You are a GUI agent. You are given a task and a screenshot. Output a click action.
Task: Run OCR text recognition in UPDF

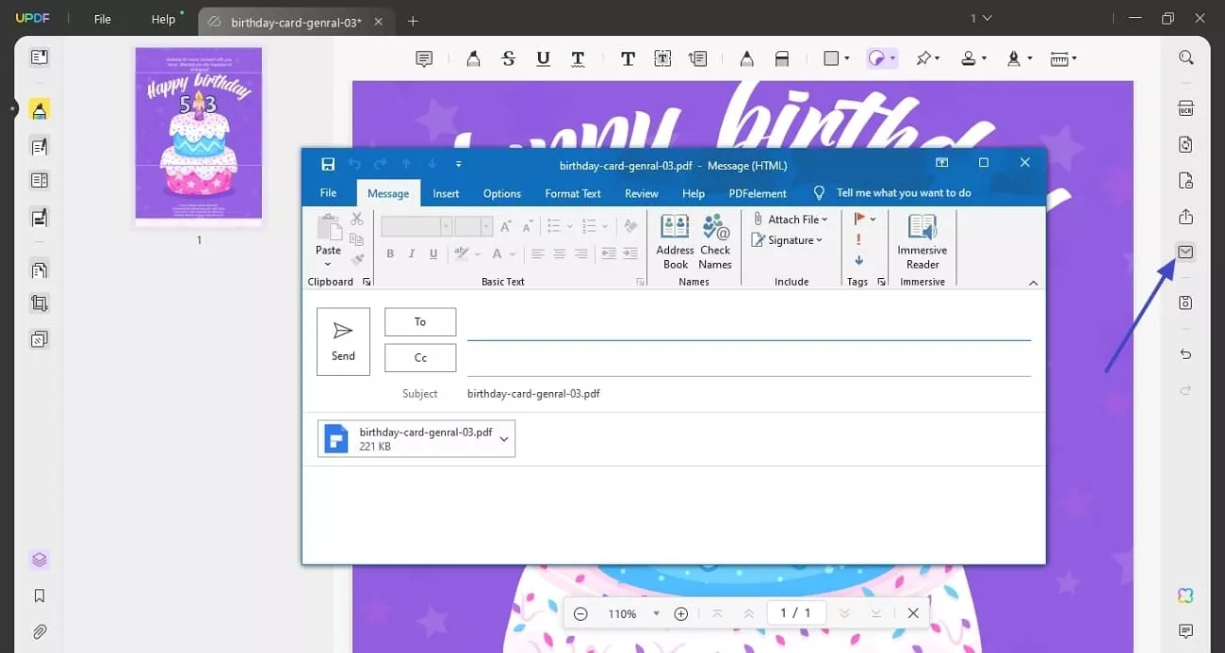pyautogui.click(x=1185, y=108)
